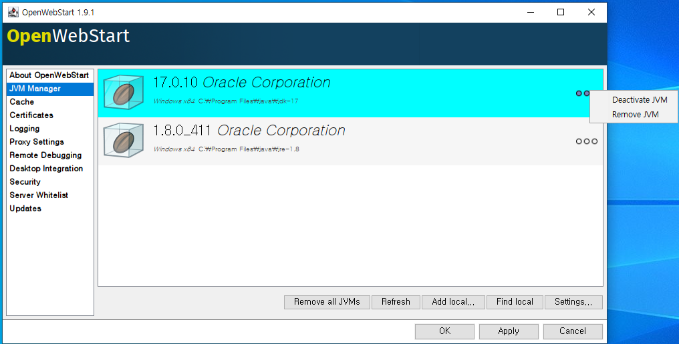
Task: Show the Logging settings
Action: (50, 129)
